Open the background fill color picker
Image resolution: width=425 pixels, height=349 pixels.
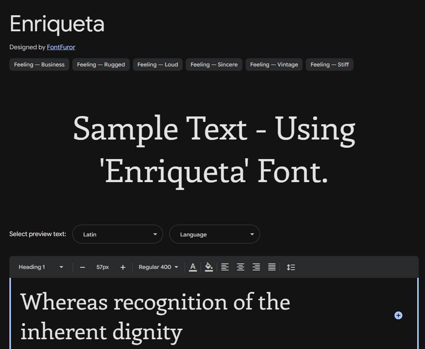click(x=209, y=267)
